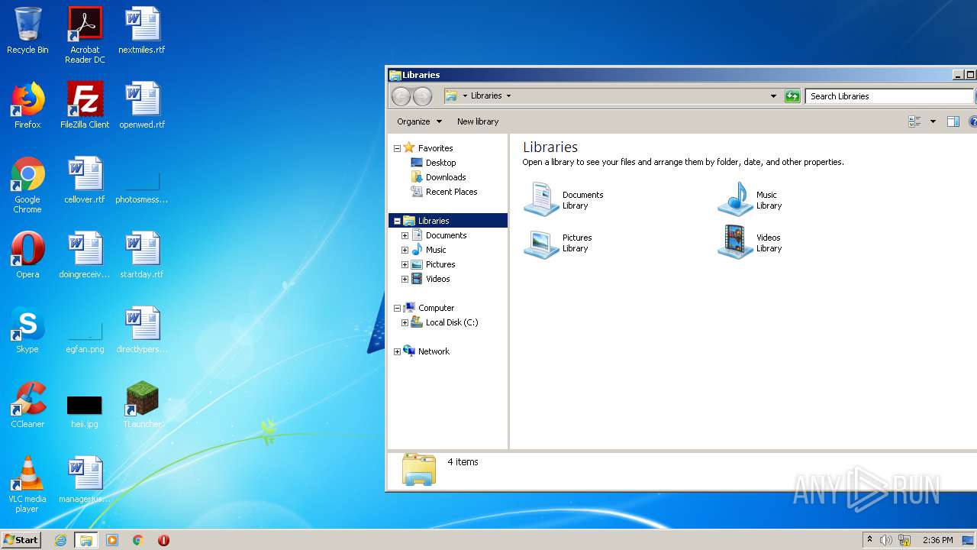Open FileZilla Client shortcut
977x550 pixels.
(85, 105)
